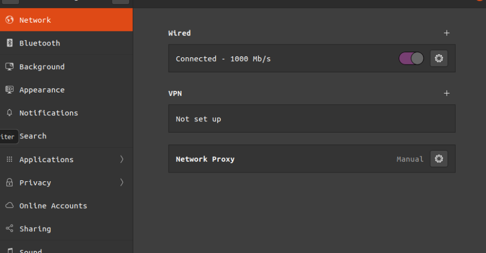Expand the Privacy submenu chevron

[x=122, y=183]
